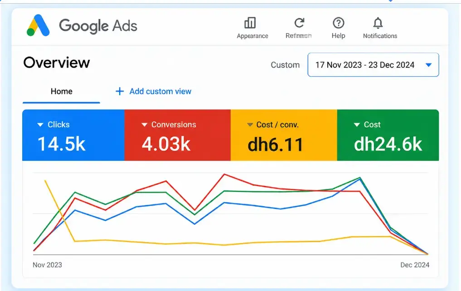Click the Overview page heading
461x291 pixels.
57,63
